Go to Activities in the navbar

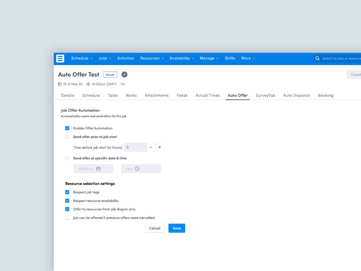coord(126,58)
